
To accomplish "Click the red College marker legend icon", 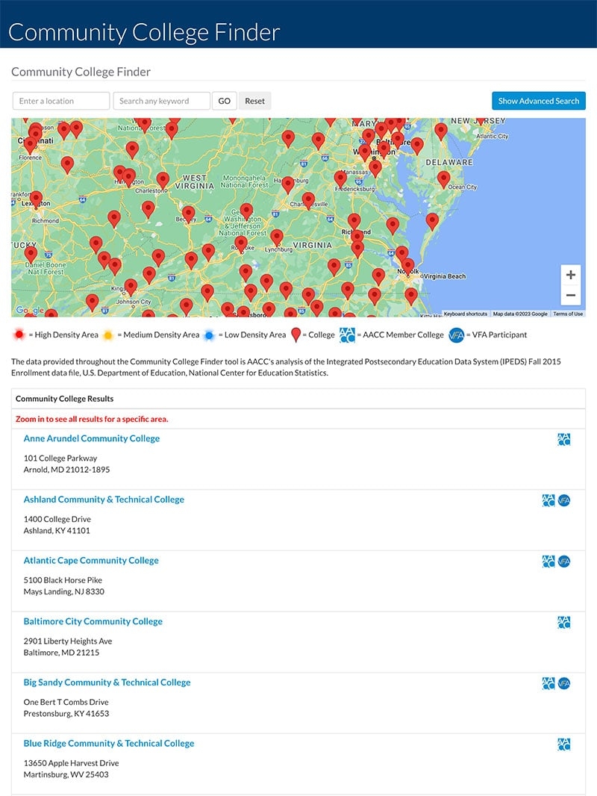I will coord(296,334).
